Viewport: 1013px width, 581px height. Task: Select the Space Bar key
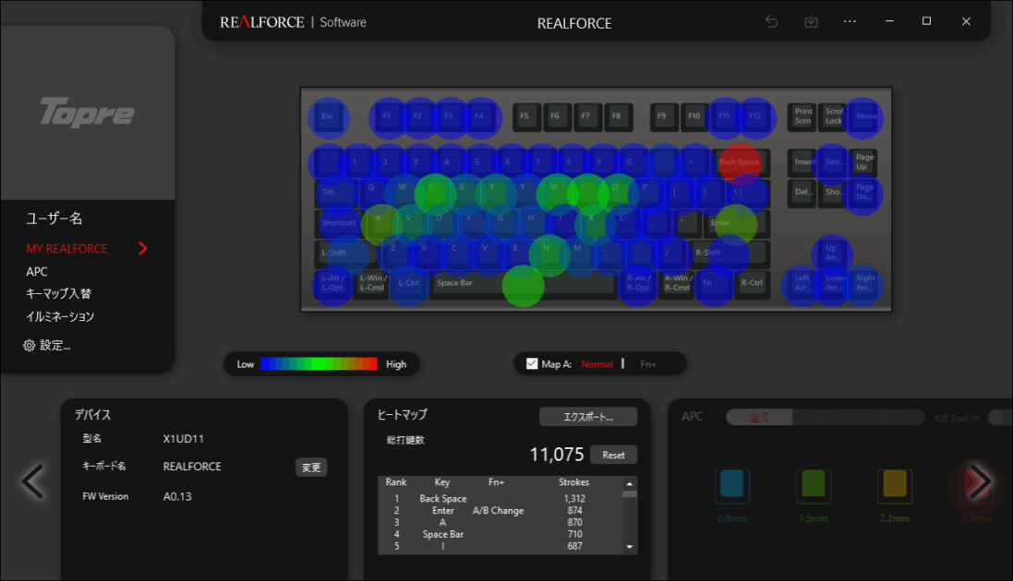tap(522, 283)
